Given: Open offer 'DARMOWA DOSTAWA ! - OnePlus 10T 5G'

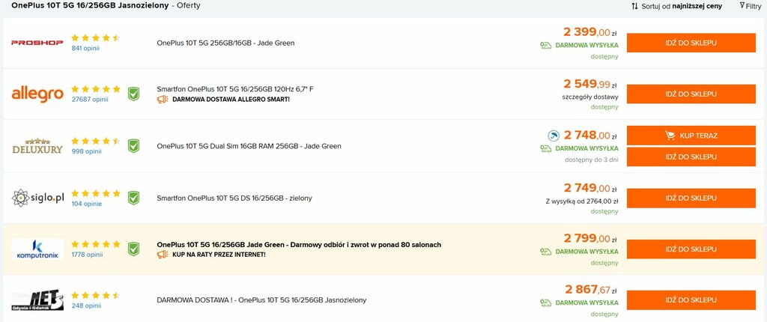Looking at the screenshot, I should pyautogui.click(x=261, y=300).
